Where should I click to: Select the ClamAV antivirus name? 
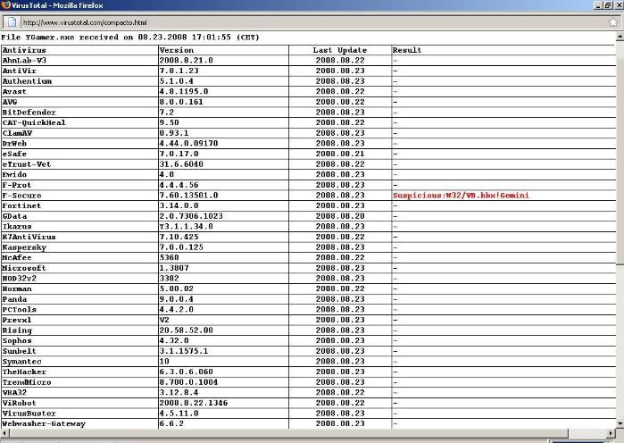click(x=17, y=133)
